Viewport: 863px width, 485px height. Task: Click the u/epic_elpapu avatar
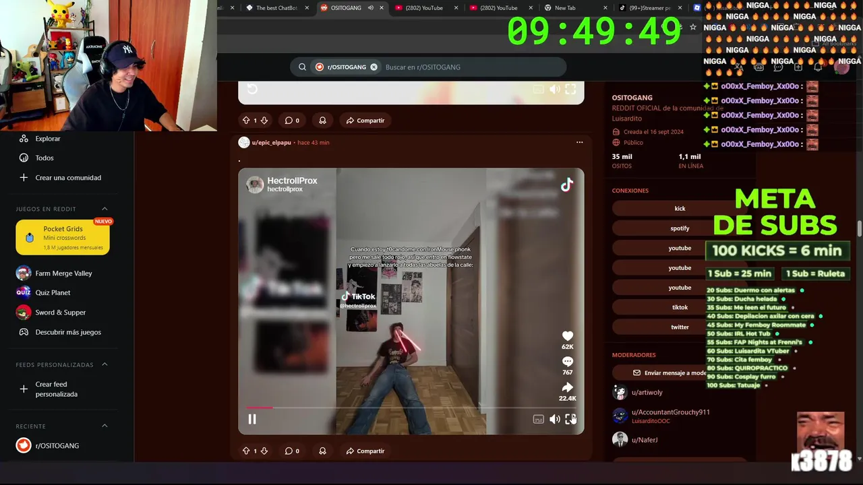coord(244,143)
